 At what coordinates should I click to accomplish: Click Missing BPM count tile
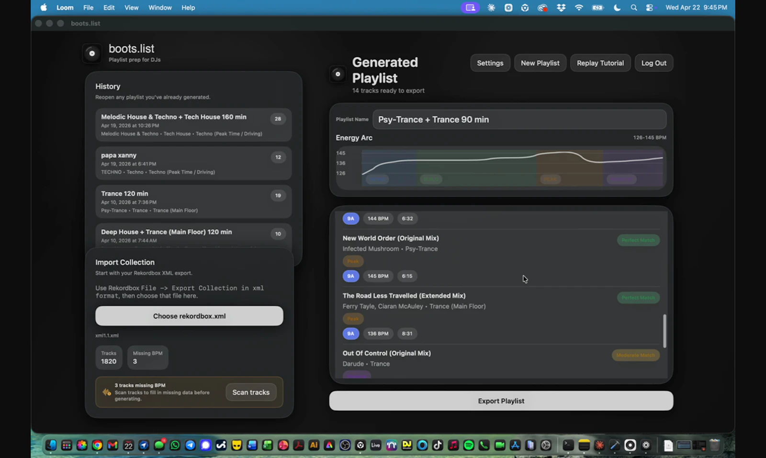[147, 357]
